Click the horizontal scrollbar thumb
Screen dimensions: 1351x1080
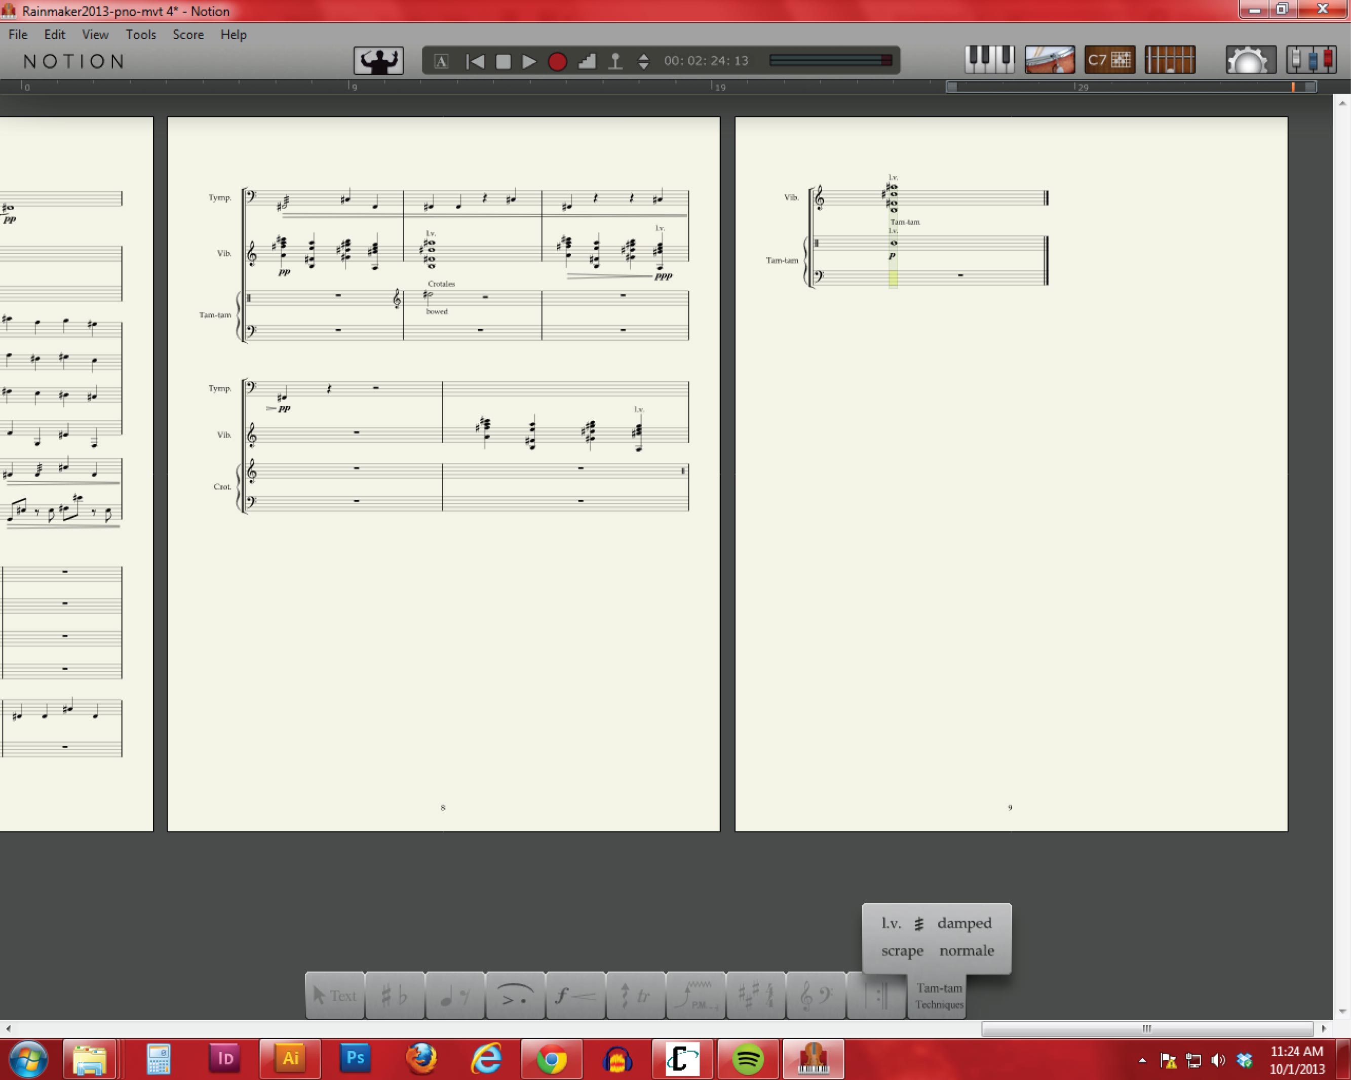[x=1147, y=1029]
